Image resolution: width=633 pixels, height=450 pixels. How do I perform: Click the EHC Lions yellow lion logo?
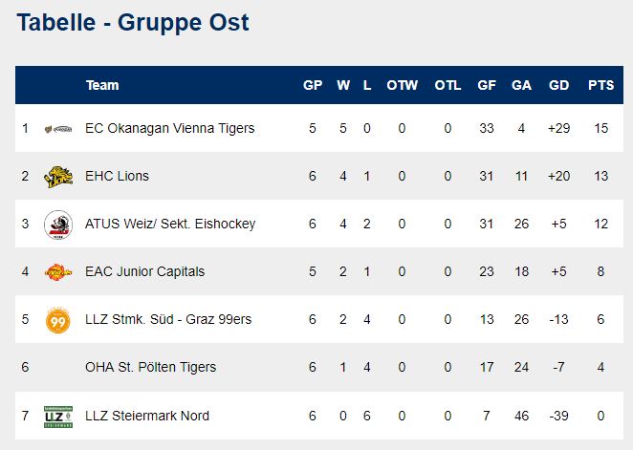click(58, 177)
